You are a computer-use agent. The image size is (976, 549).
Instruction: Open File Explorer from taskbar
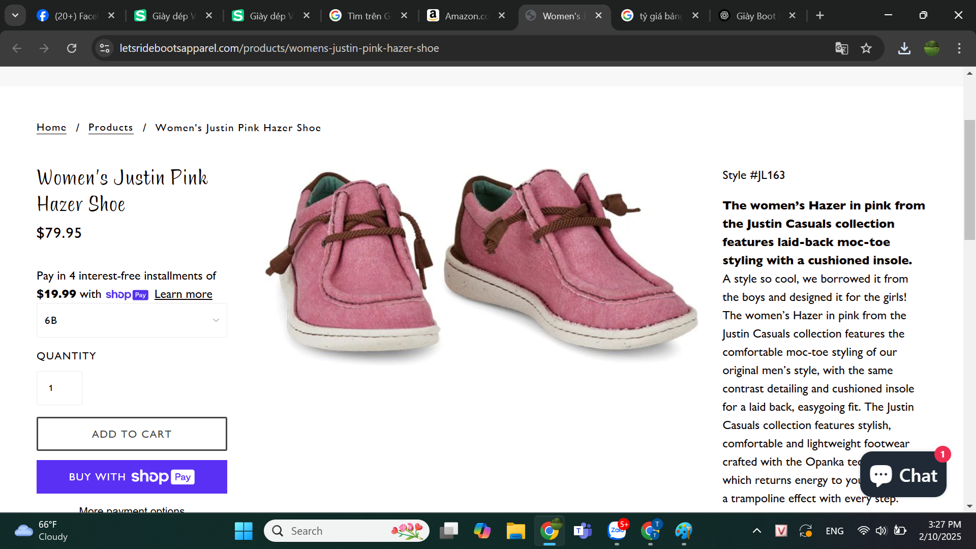[x=515, y=531]
